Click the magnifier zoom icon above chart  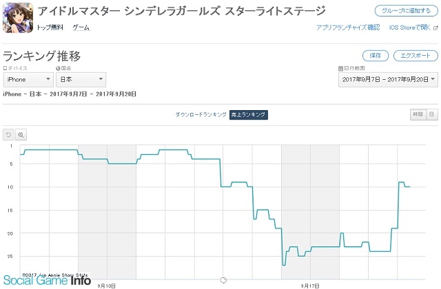21,135
